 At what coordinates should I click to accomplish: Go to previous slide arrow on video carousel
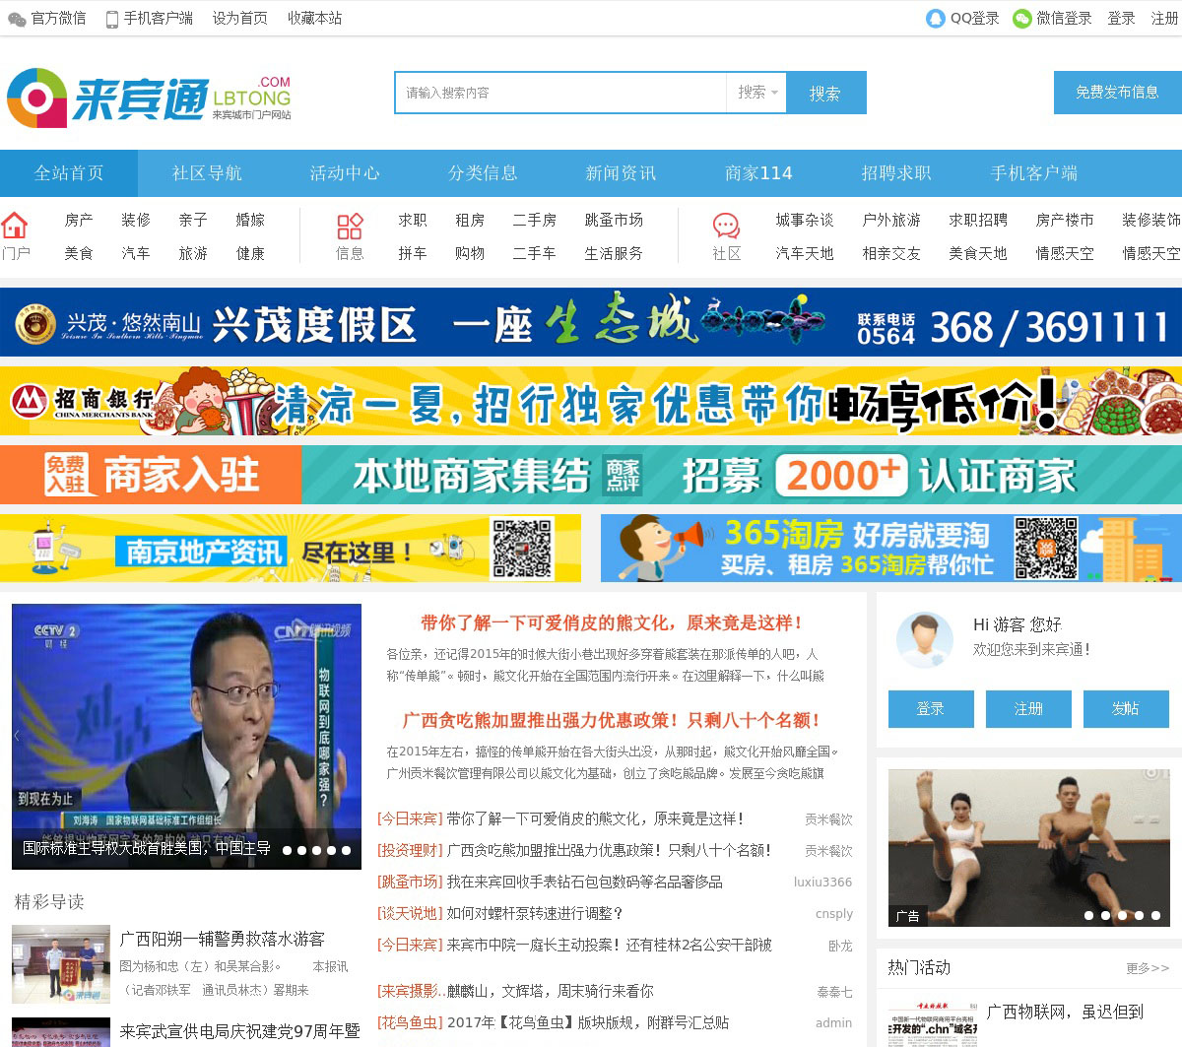(17, 736)
